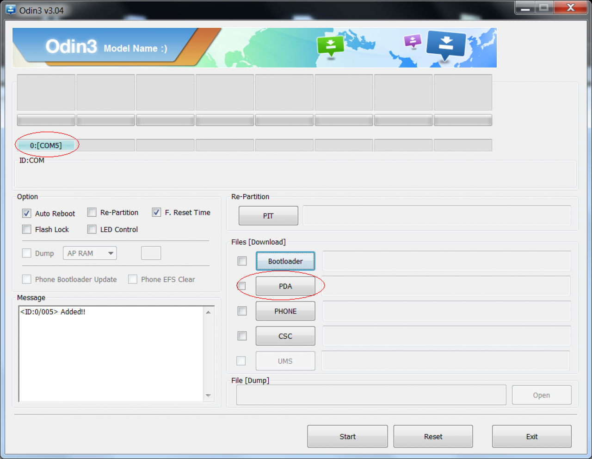The width and height of the screenshot is (592, 459).
Task: Click the CSC file path field
Action: point(446,336)
